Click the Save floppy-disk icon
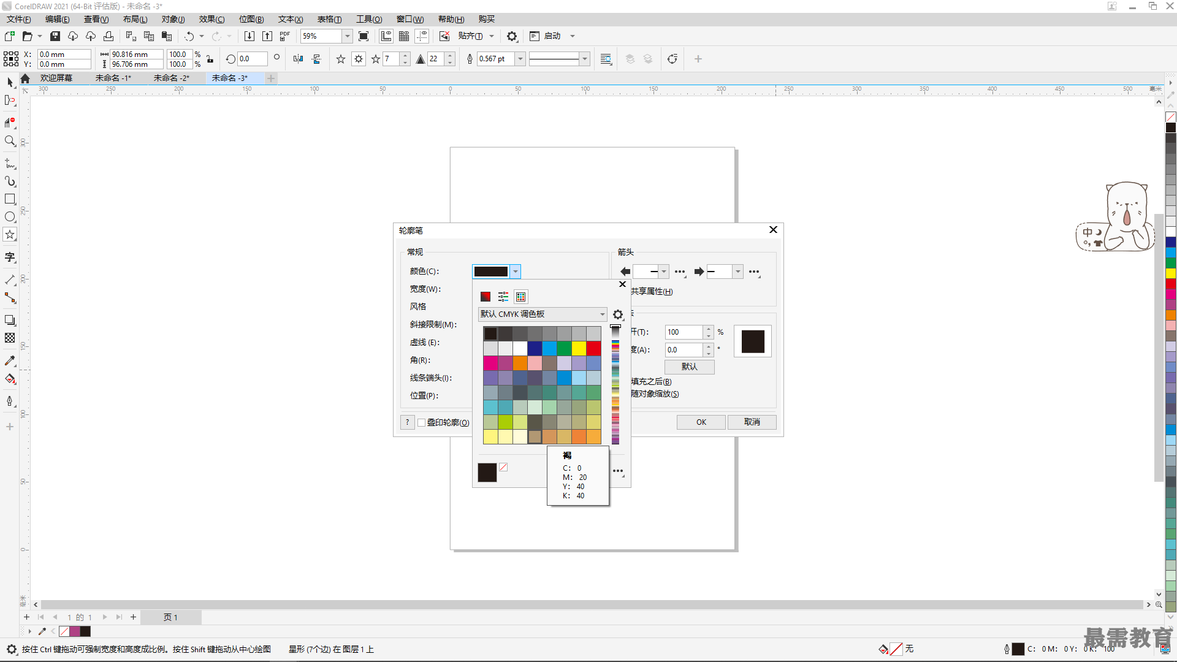This screenshot has width=1177, height=662. [x=55, y=36]
